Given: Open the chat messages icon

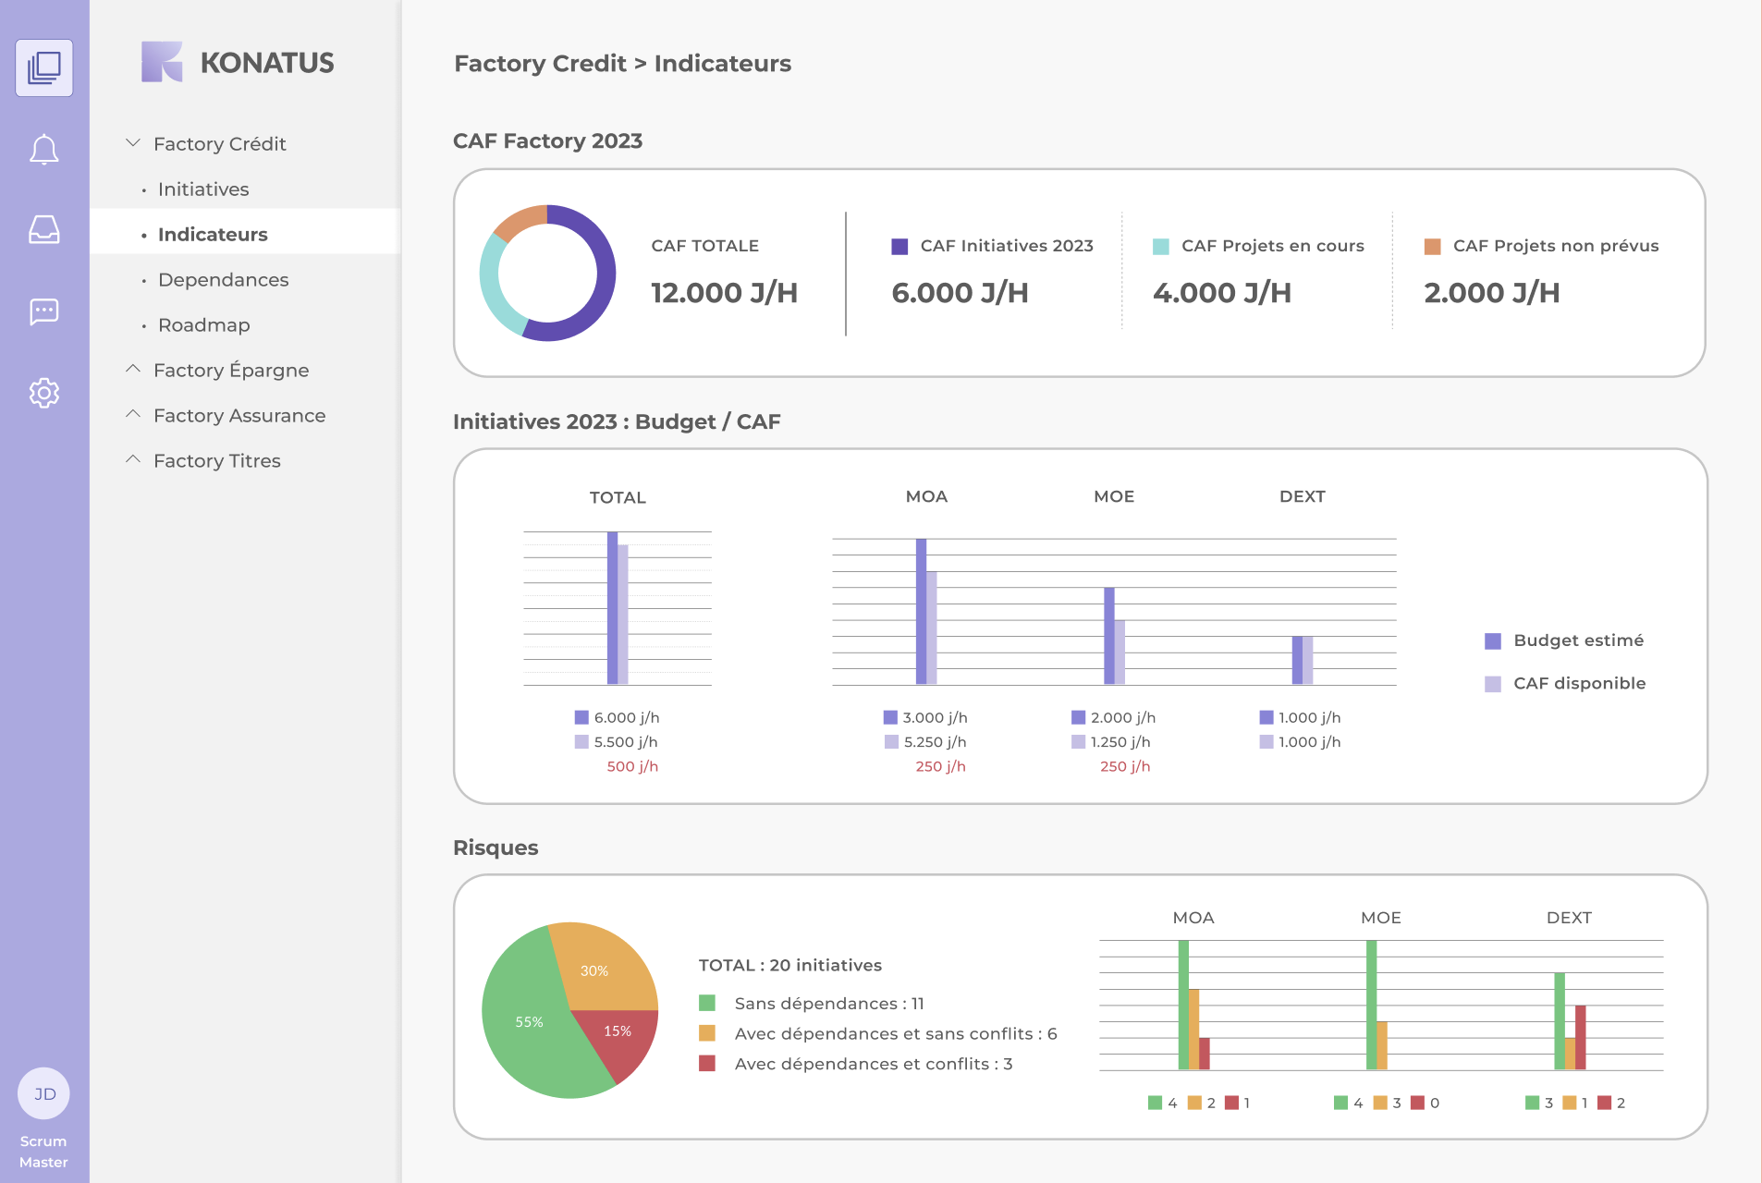Looking at the screenshot, I should click(44, 311).
